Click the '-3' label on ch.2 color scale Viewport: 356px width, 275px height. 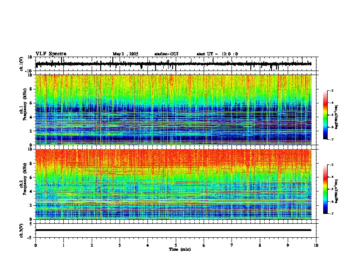[x=332, y=165]
